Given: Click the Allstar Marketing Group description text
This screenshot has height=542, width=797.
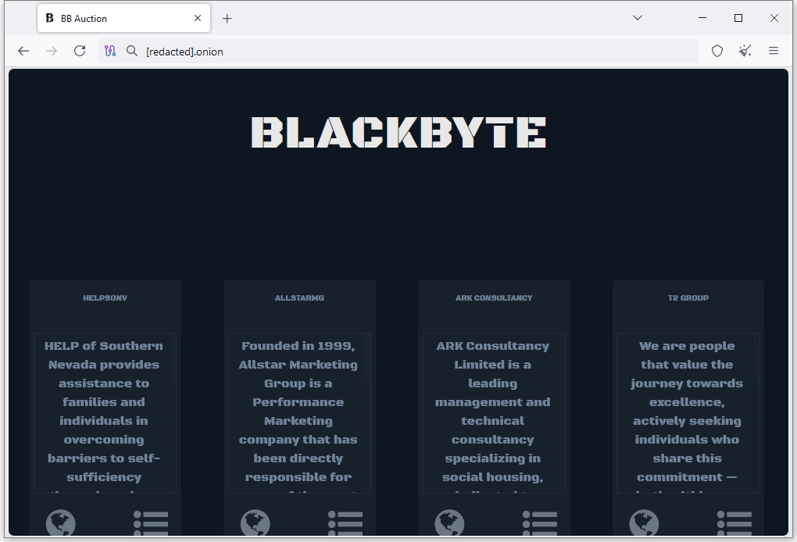Looking at the screenshot, I should (x=298, y=412).
